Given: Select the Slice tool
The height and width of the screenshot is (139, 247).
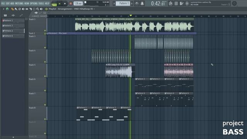Looking at the screenshot, I should [30, 9].
